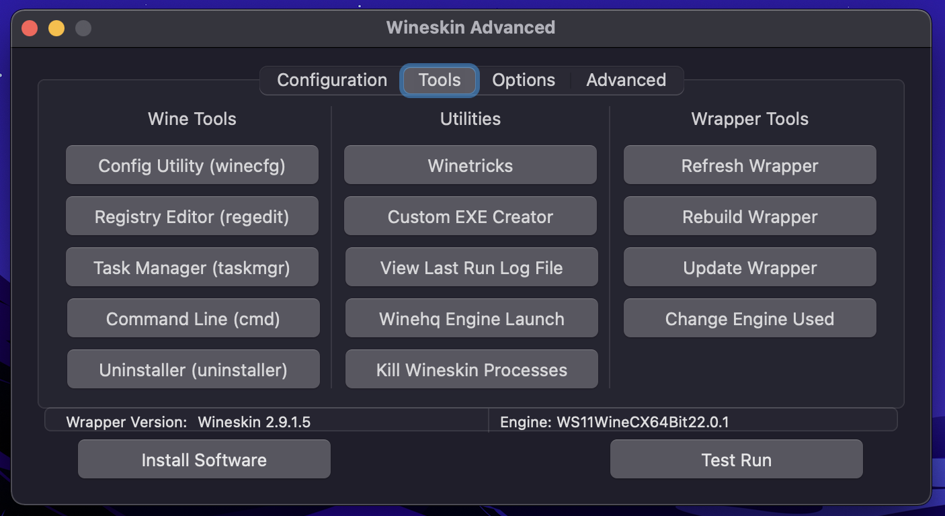Click the Test Run button
Viewport: 945px width, 516px height.
click(737, 460)
